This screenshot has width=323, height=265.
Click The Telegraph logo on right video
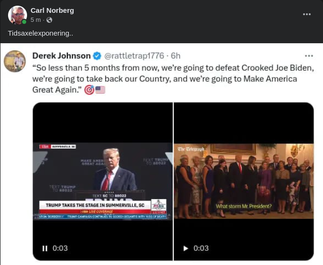190,149
